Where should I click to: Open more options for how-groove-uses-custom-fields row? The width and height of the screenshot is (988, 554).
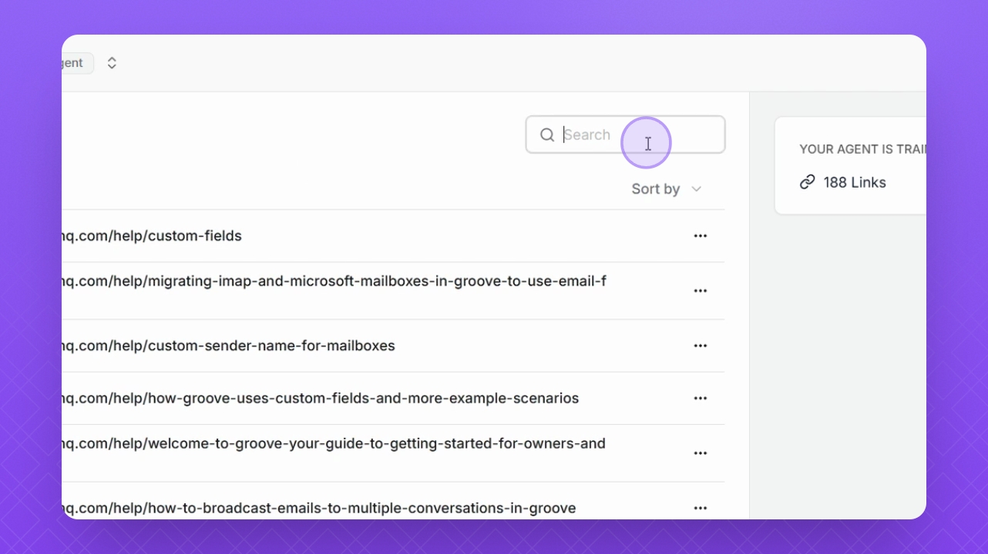(701, 399)
